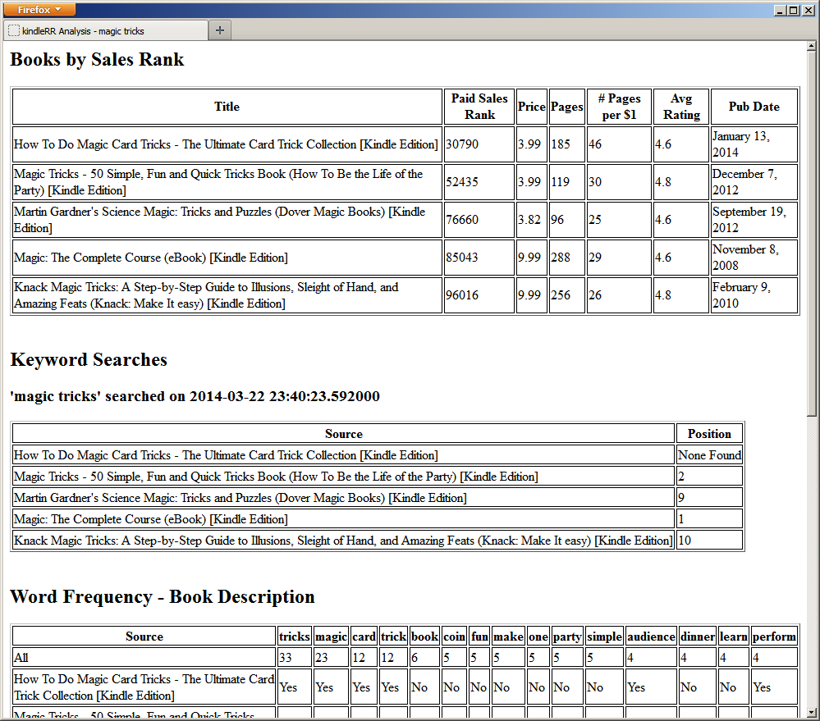This screenshot has height=721, width=820.
Task: Click the 'Position' column header
Action: [709, 434]
